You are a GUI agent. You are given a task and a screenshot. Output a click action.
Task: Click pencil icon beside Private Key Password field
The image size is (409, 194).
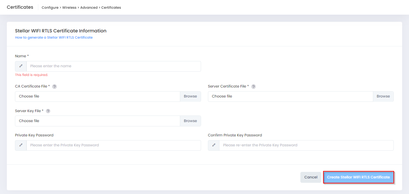21,145
